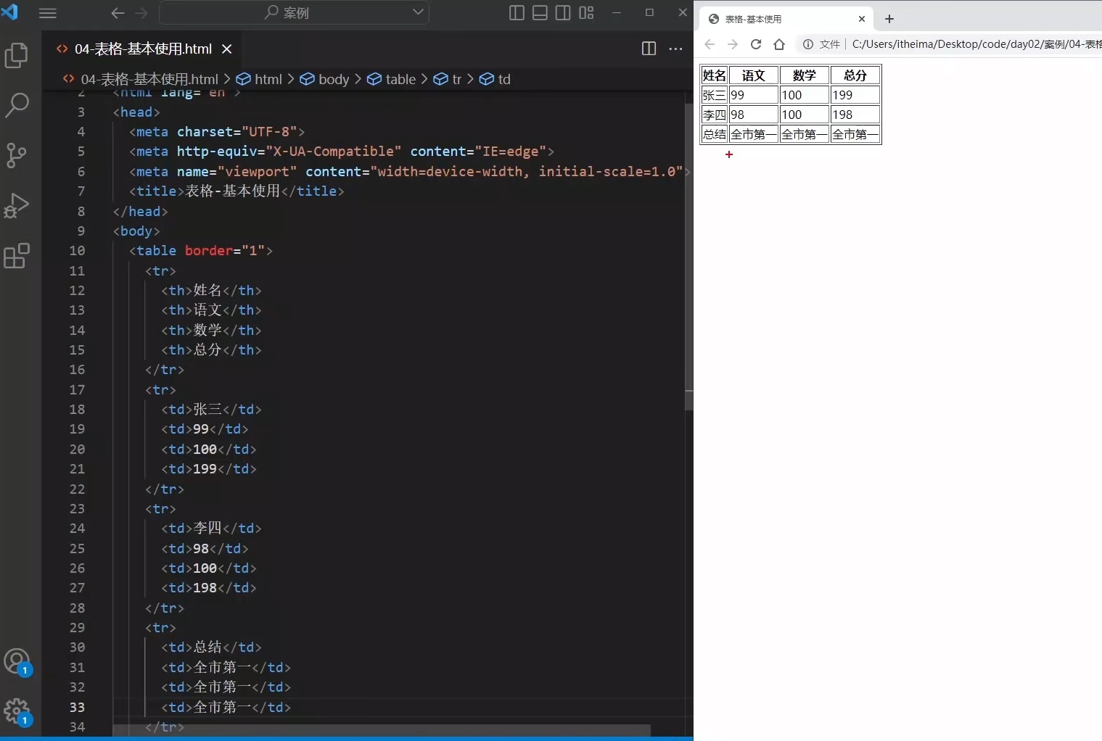
Task: Click the editor horizontal scrollbar
Action: click(382, 729)
